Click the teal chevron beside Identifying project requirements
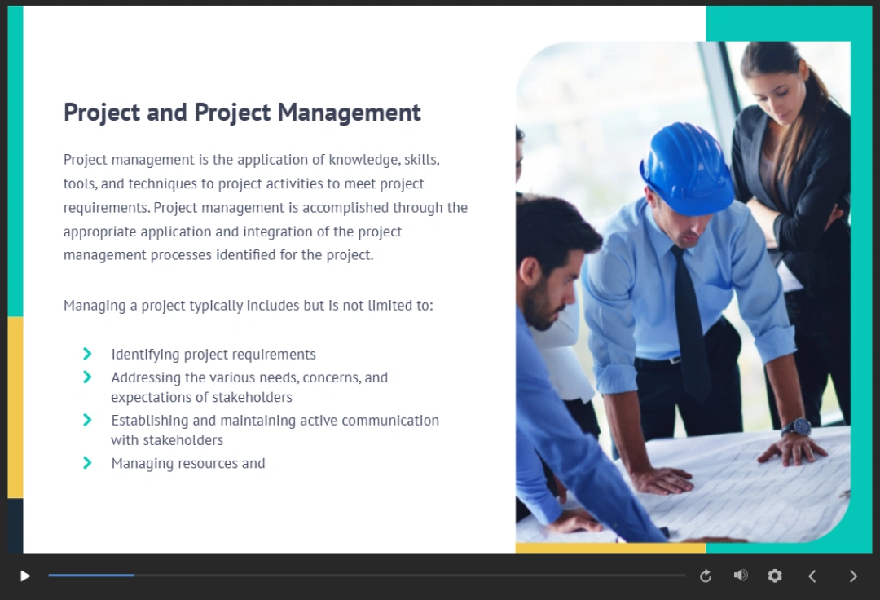Viewport: 880px width, 600px height. click(x=87, y=354)
